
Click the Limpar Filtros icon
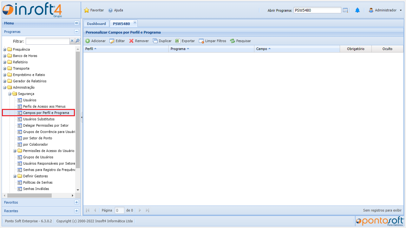[x=201, y=41]
